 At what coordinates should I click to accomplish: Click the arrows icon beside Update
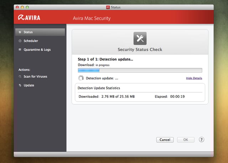[x=20, y=85]
